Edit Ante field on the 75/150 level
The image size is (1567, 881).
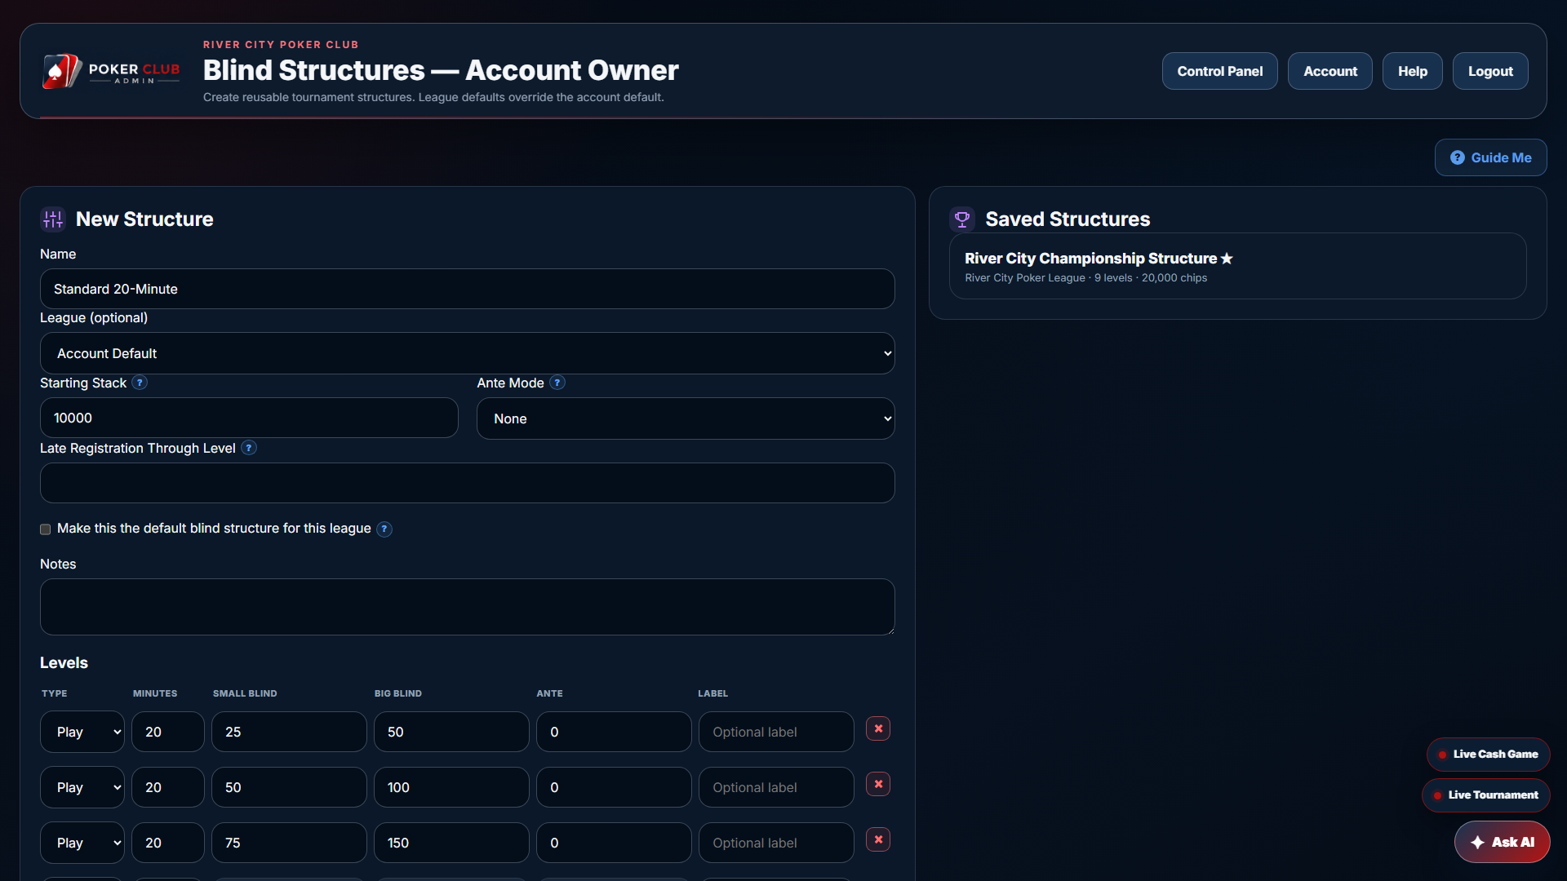(x=614, y=843)
